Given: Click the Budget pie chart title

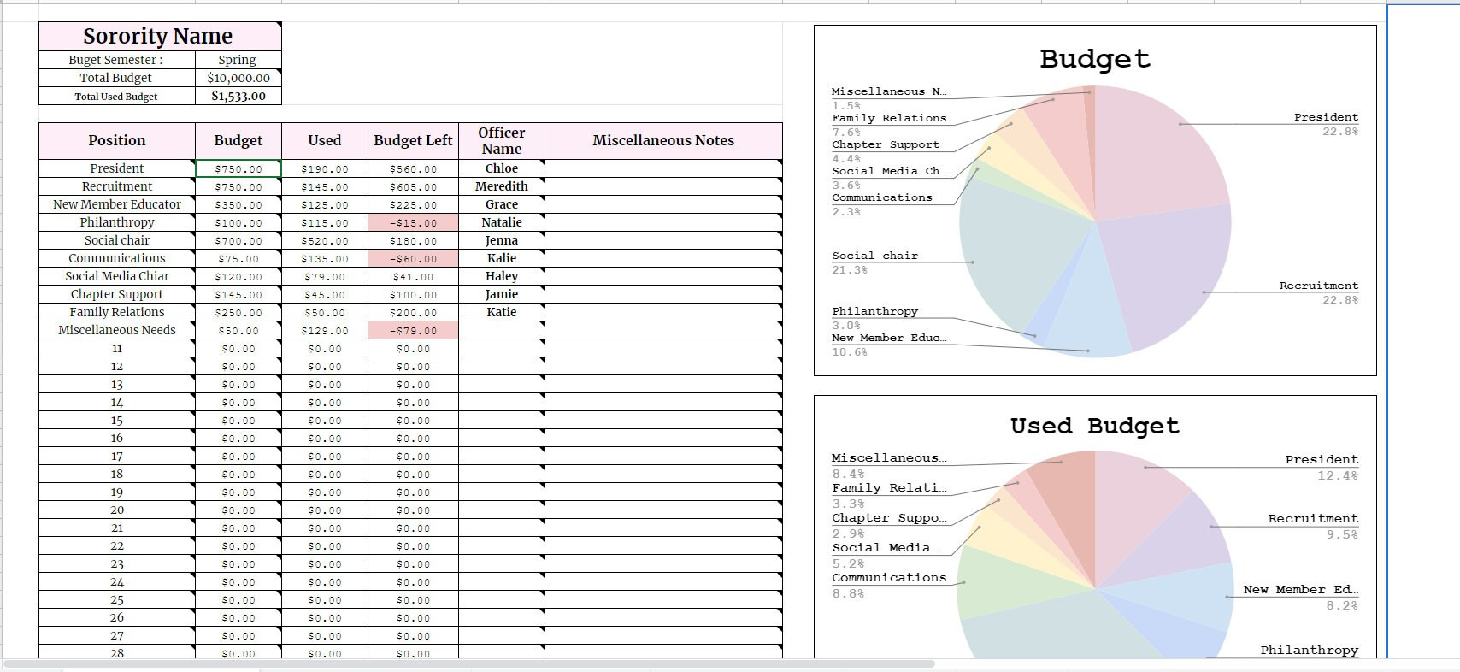Looking at the screenshot, I should coord(1095,59).
